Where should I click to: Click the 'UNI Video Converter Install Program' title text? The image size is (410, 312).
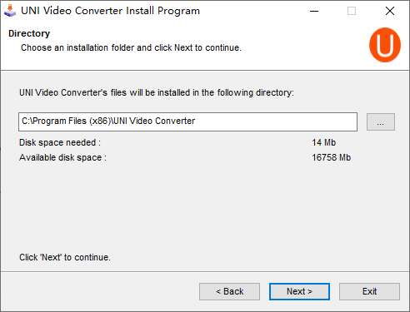coord(110,11)
